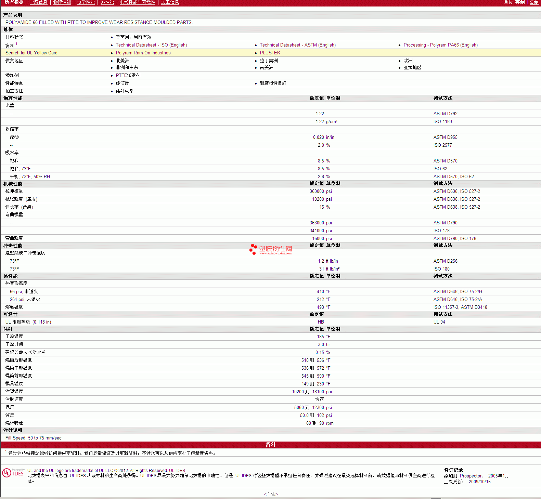Image resolution: width=541 pixels, height=499 pixels.
Task: Click the red 备注 section banner
Action: pos(271,445)
